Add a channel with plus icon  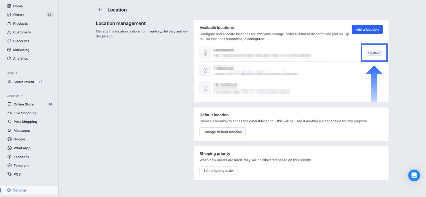(x=51, y=96)
